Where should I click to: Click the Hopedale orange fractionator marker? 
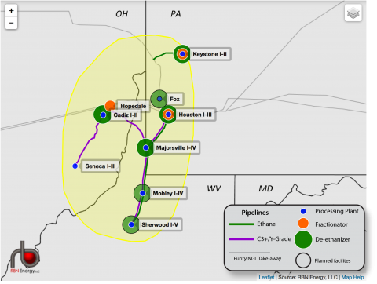point(110,106)
